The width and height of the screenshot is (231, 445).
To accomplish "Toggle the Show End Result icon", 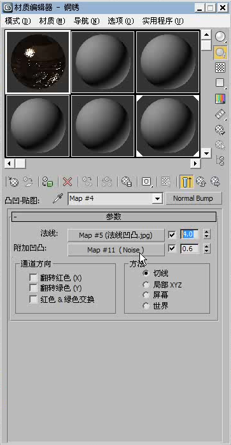I will [186, 182].
